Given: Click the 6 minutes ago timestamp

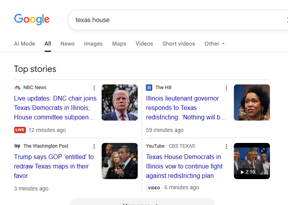Looking at the screenshot, I should (x=182, y=187).
